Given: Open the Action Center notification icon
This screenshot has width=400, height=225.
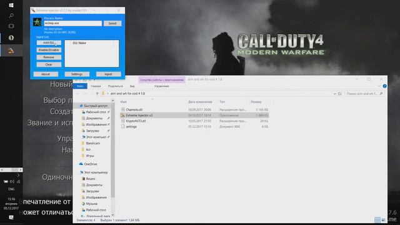Looking at the screenshot, I should coord(11,217).
